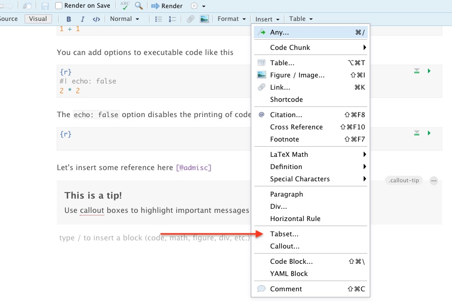Click the misspelled word 'callout'
The width and height of the screenshot is (452, 303).
[92, 210]
